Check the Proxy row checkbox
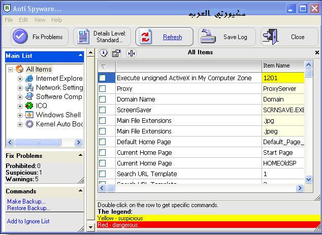Screen dimensions: 322x235 point(102,88)
